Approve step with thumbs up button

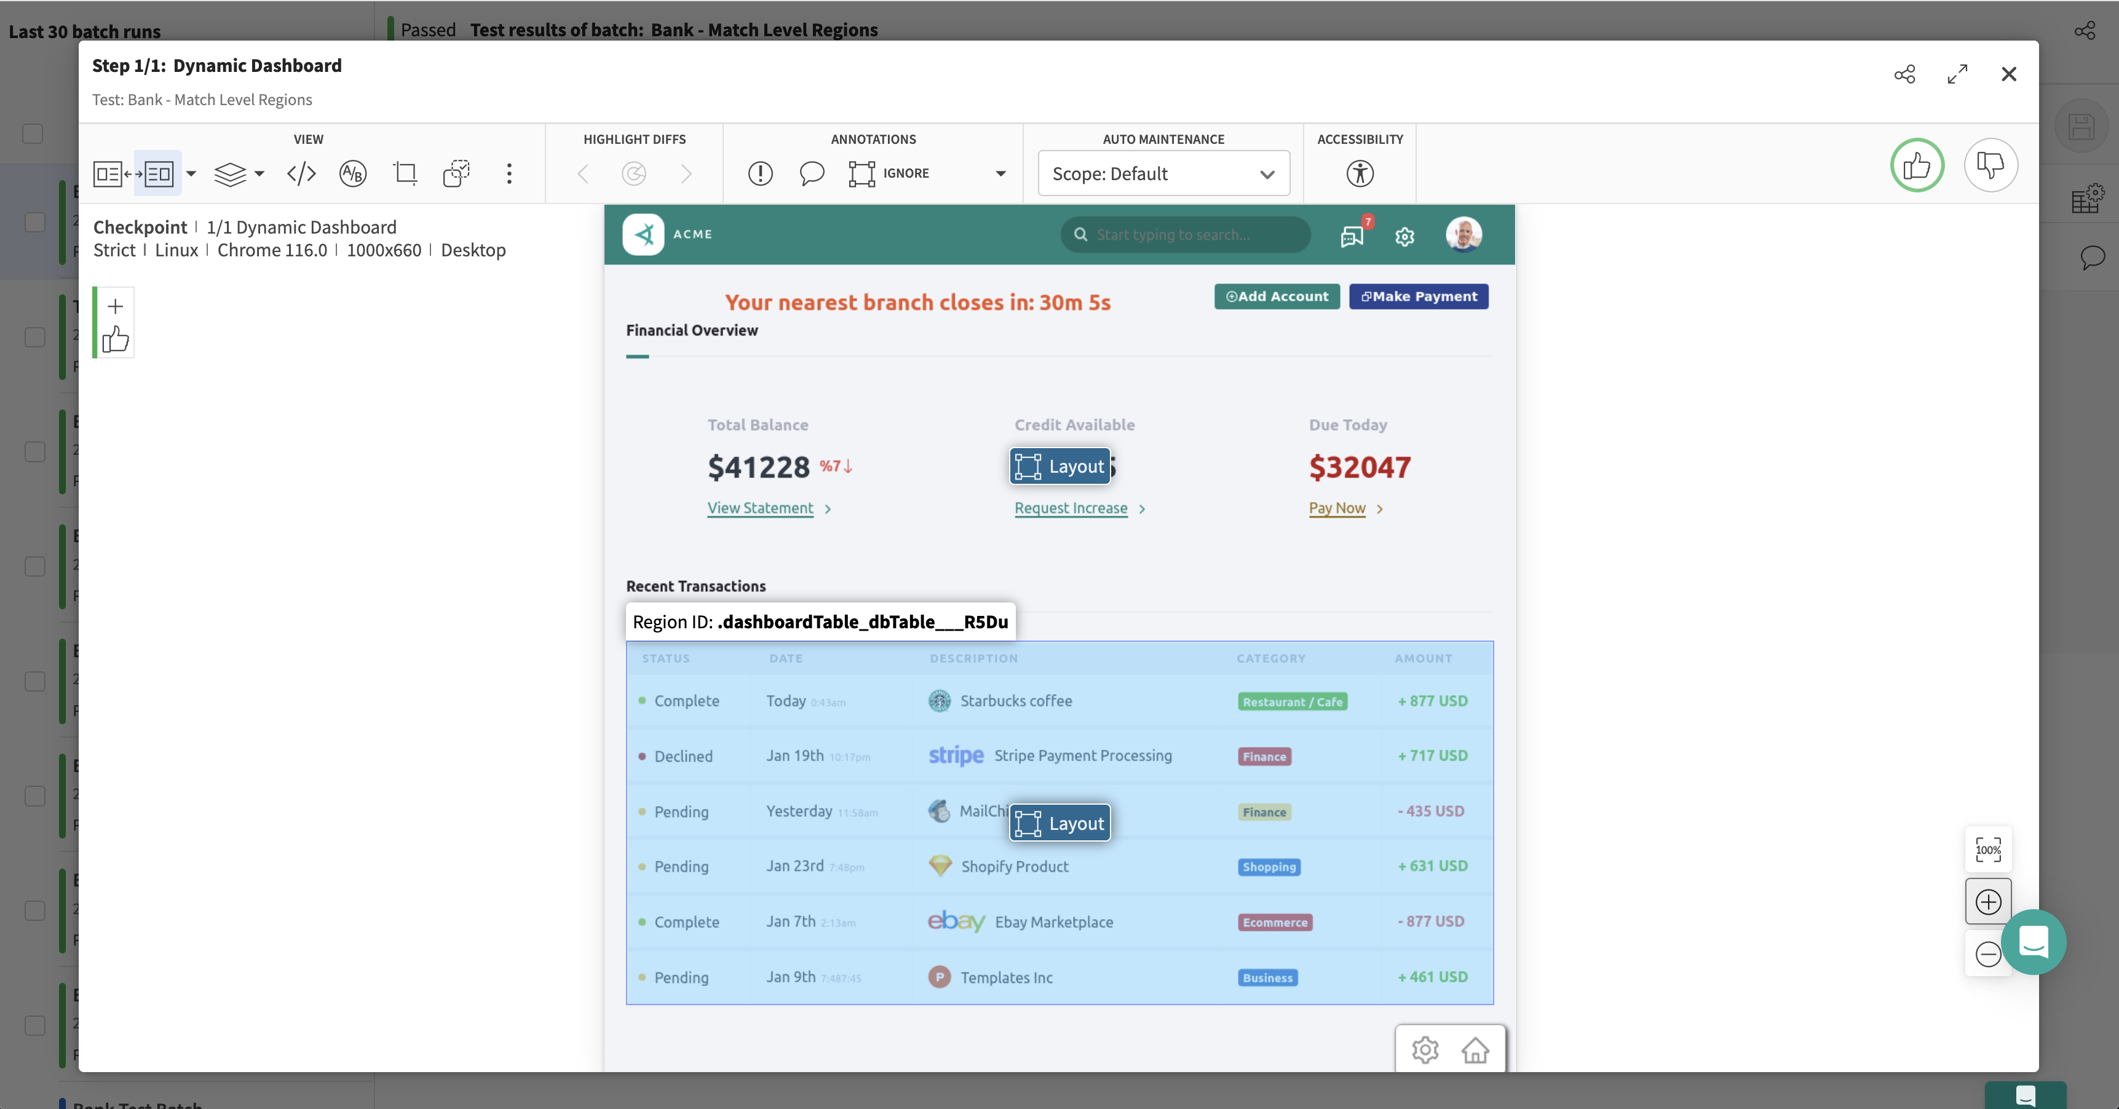1917,165
